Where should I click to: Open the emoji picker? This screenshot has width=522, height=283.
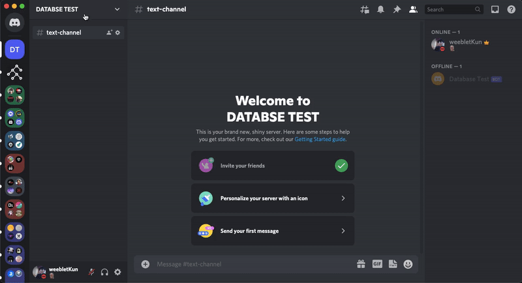click(408, 264)
